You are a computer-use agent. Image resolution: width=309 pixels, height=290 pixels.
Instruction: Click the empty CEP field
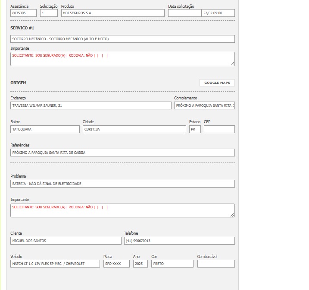[x=219, y=129]
